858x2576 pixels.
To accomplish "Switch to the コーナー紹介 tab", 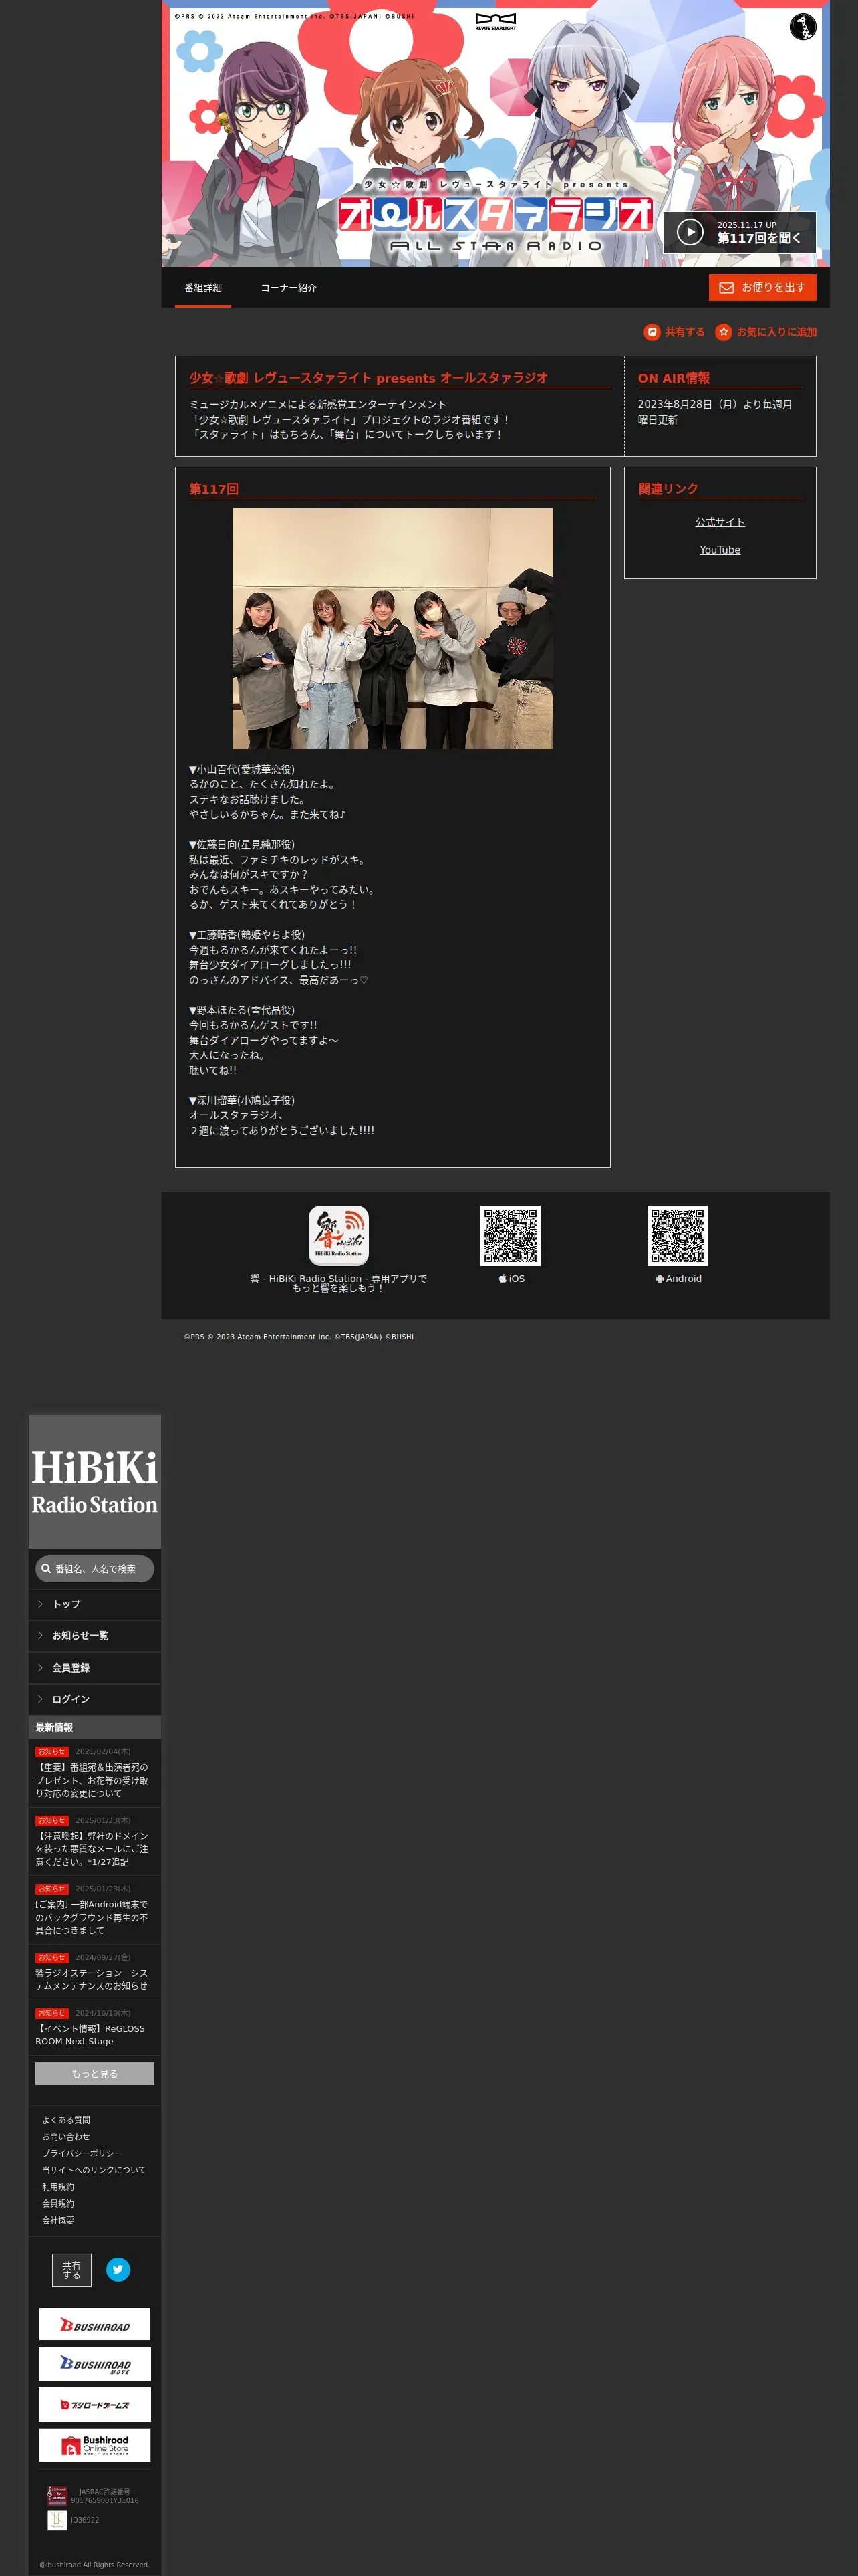I will coord(289,288).
